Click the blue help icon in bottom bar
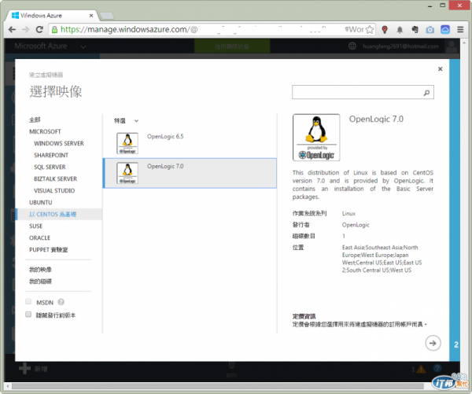The width and height of the screenshot is (472, 394). point(437,368)
